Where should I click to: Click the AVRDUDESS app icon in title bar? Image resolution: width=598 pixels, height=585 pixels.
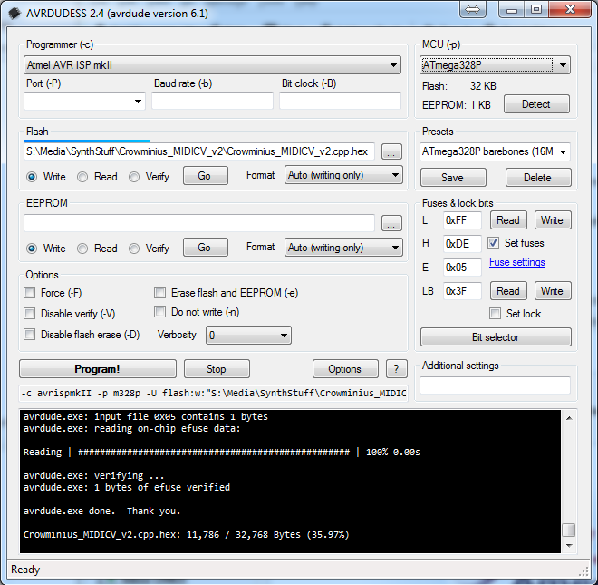[x=14, y=13]
